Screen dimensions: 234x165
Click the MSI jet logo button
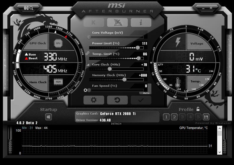click(x=117, y=22)
